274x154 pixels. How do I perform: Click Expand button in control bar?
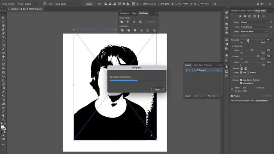[x=89, y=4]
